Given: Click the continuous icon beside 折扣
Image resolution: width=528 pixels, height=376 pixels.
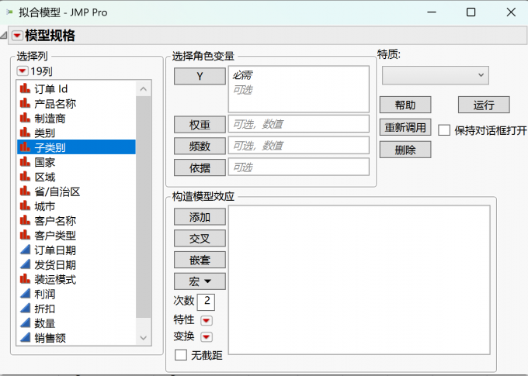Looking at the screenshot, I should tap(25, 308).
